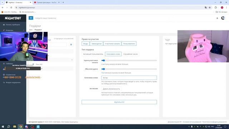
Task: Open the Windows Start menu
Action: point(3,126)
